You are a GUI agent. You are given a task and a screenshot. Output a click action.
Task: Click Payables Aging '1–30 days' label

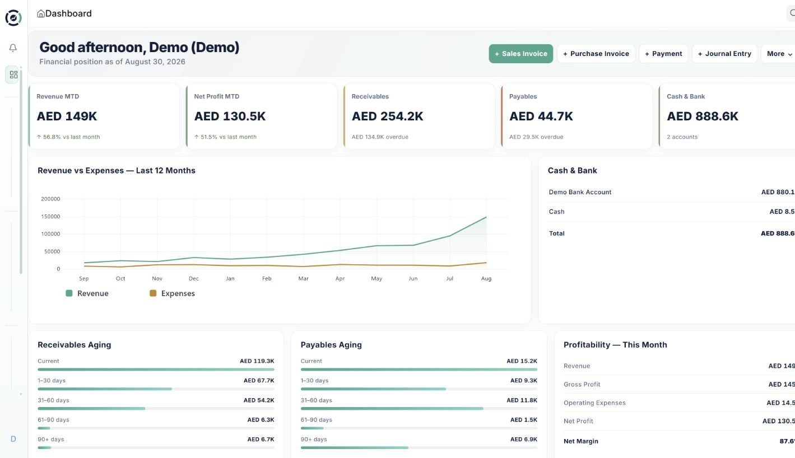tap(315, 381)
